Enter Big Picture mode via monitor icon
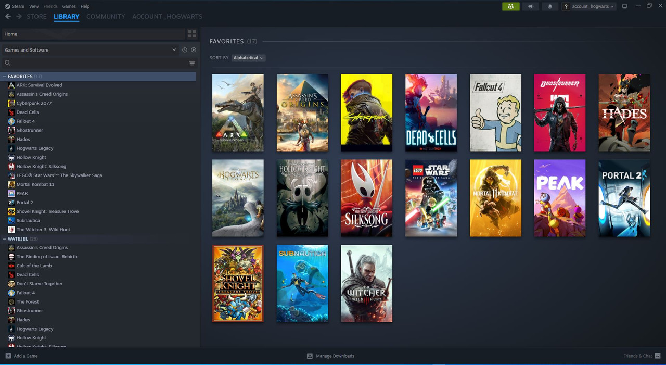The height and width of the screenshot is (365, 666). tap(624, 6)
